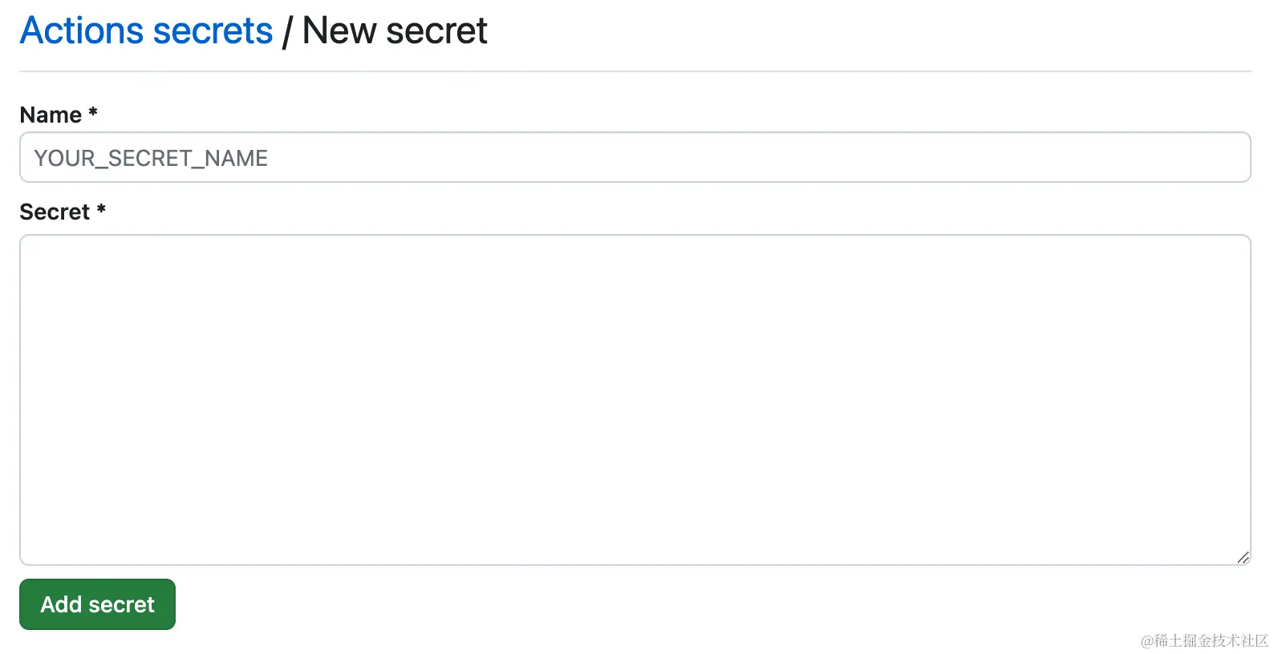1274x654 pixels.
Task: Navigate back via Actions secrets breadcrumb
Action: click(x=146, y=30)
